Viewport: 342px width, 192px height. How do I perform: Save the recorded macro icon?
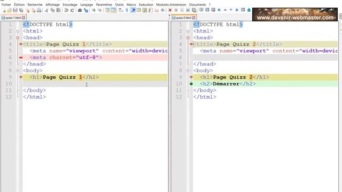click(194, 10)
